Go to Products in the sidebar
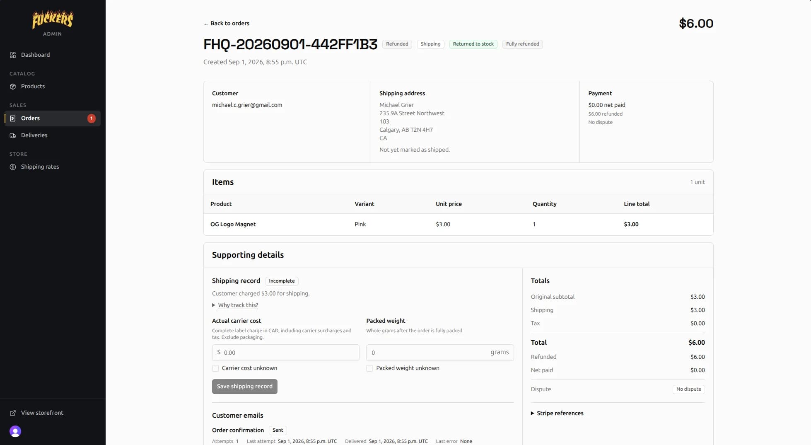 click(x=53, y=87)
